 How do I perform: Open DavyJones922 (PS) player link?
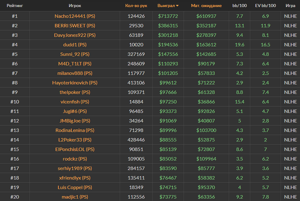coord(75,35)
